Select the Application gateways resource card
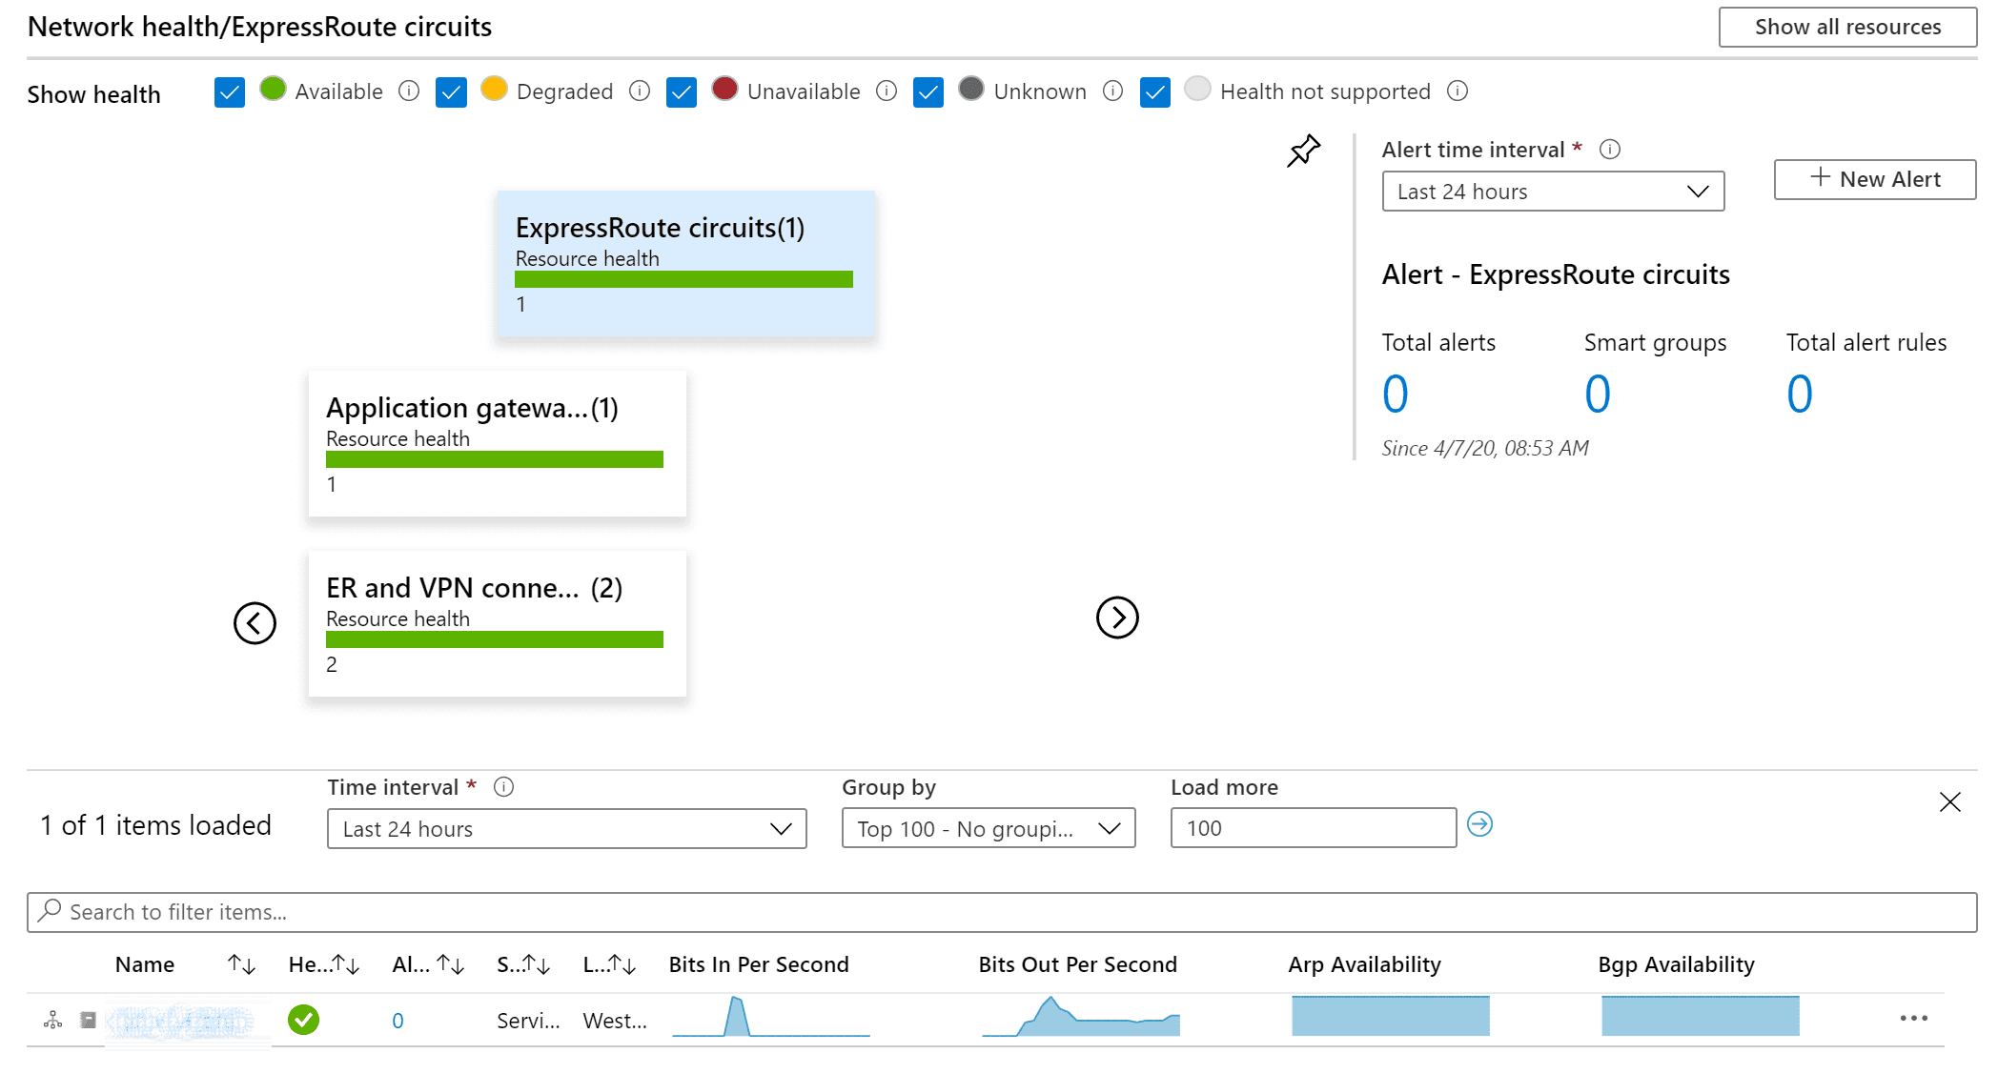Image resolution: width=1998 pixels, height=1074 pixels. (498, 444)
